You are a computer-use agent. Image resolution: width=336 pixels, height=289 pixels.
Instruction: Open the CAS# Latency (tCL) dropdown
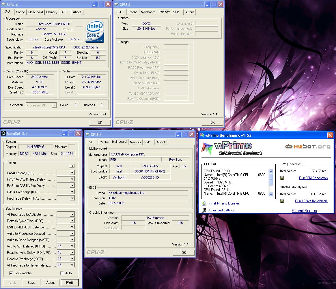tap(72, 172)
